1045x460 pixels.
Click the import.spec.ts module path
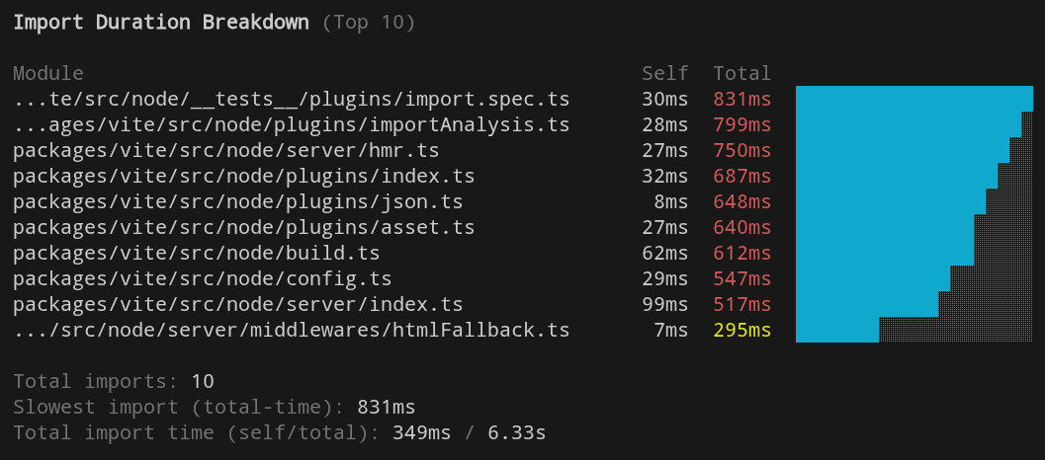(x=291, y=99)
